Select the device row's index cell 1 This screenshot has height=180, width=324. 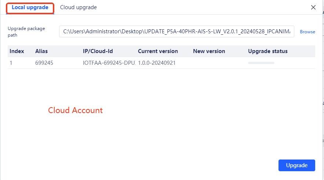click(x=11, y=63)
